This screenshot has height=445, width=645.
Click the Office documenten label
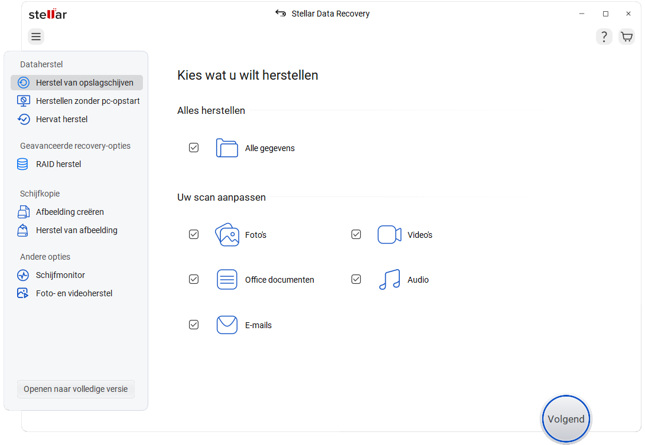tap(280, 280)
